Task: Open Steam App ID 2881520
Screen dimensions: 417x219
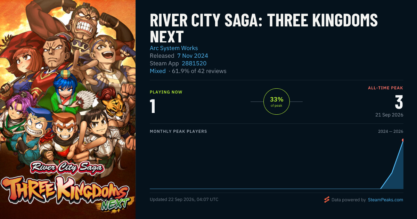Action: (194, 63)
